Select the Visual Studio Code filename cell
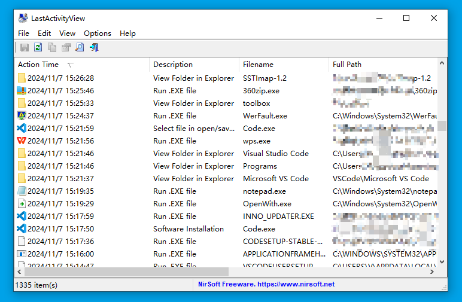Image resolution: width=462 pixels, height=302 pixels. click(x=276, y=153)
